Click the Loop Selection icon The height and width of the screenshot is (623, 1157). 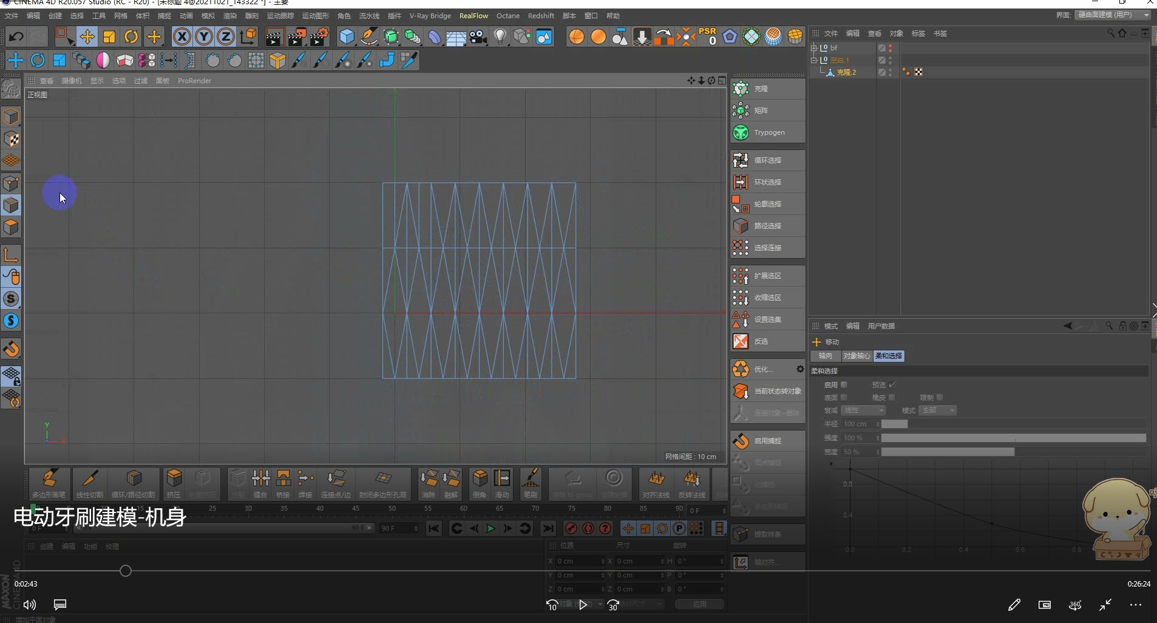(741, 160)
